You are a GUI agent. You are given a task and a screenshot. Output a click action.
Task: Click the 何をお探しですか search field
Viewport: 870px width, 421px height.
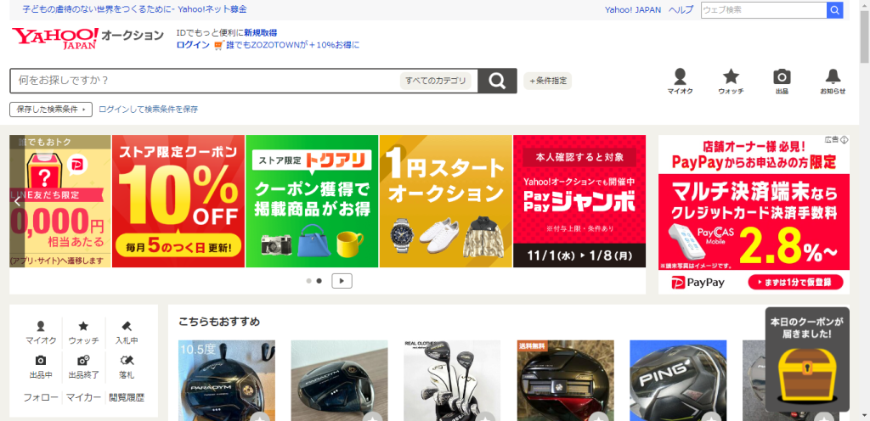[204, 81]
